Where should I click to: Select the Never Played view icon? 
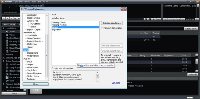(x=7, y=48)
